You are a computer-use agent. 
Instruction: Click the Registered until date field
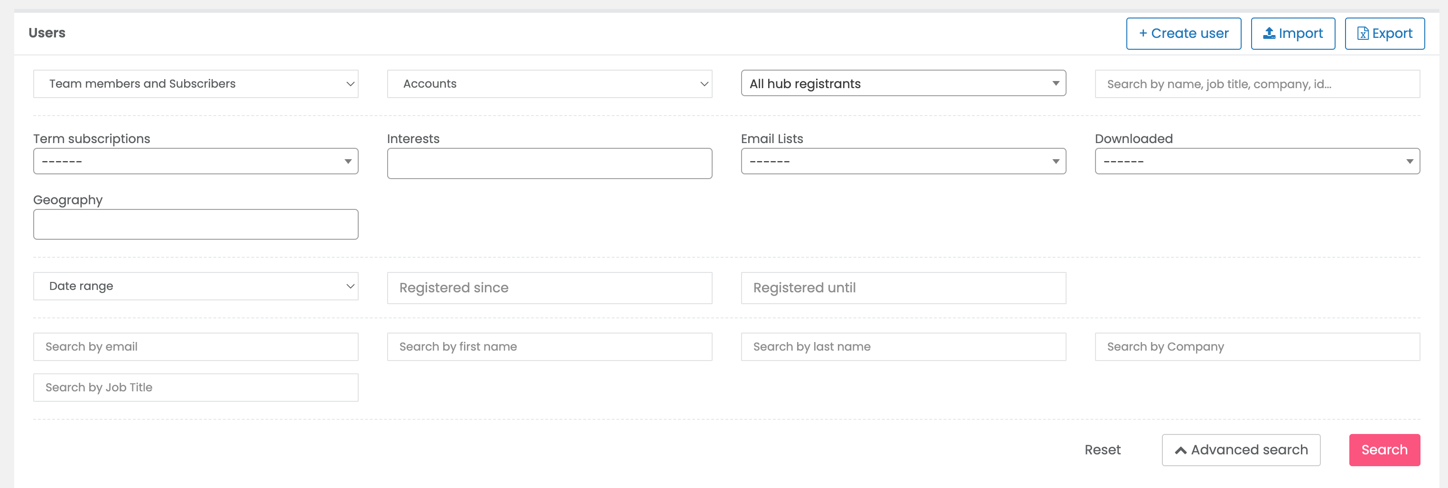[903, 288]
